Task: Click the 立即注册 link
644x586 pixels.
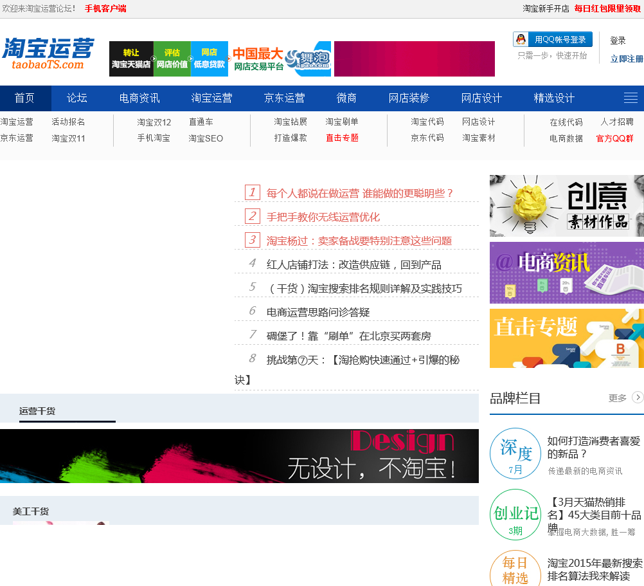Action: (627, 59)
